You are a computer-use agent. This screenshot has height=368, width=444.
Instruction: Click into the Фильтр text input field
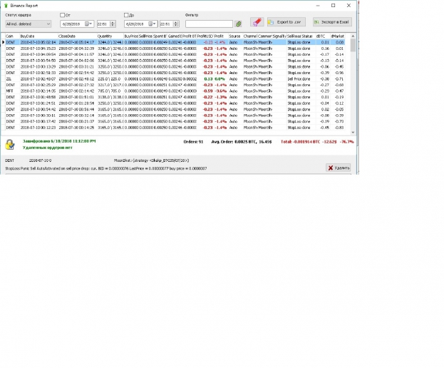[210, 24]
